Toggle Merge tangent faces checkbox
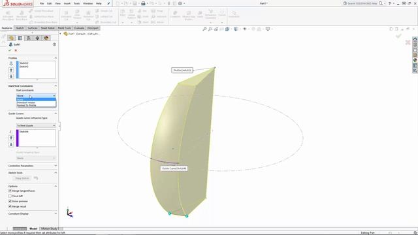 point(10,191)
